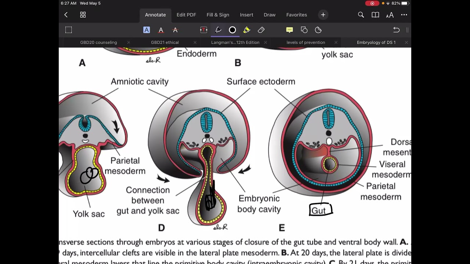The width and height of the screenshot is (470, 264).
Task: Tap the battery indicator in status bar
Action: tap(405, 3)
